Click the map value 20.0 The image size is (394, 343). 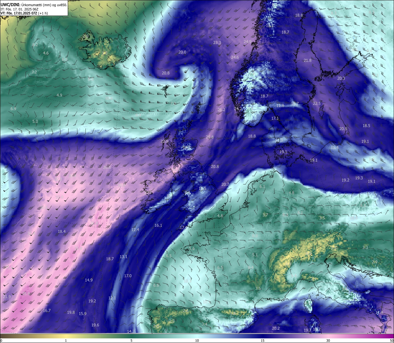tap(182, 52)
